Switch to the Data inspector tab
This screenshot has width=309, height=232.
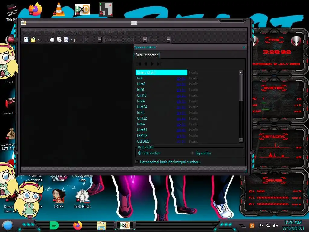146,55
